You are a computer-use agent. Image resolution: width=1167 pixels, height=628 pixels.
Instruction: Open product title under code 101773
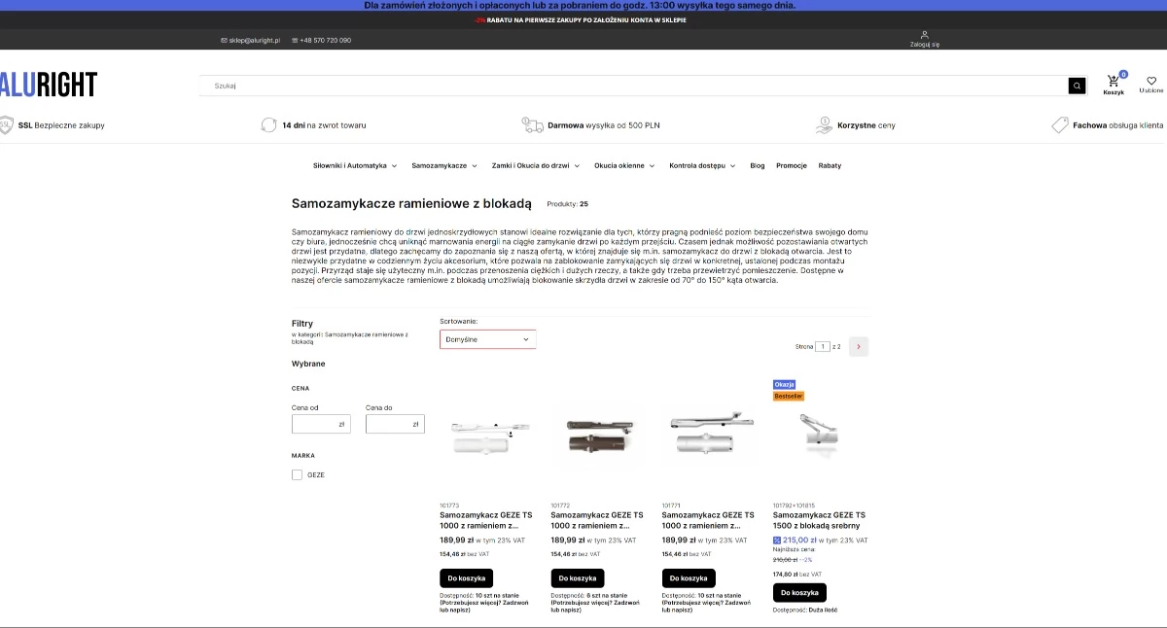coord(486,520)
